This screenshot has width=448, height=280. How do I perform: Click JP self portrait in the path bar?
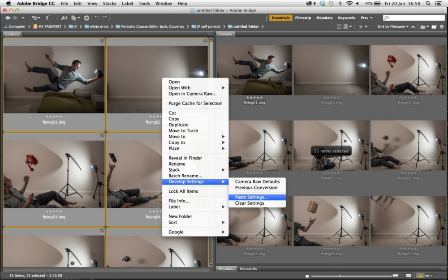point(206,26)
